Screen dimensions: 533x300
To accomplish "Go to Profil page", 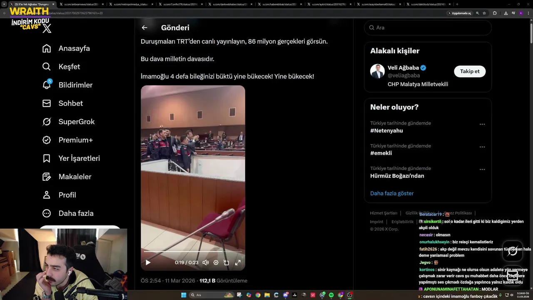I will pyautogui.click(x=59, y=195).
